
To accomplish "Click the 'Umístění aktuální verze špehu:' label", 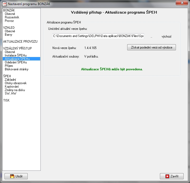I will coord(68,29).
